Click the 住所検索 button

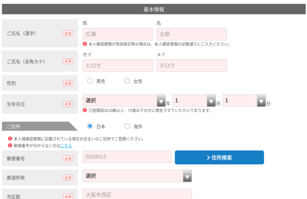click(x=219, y=157)
